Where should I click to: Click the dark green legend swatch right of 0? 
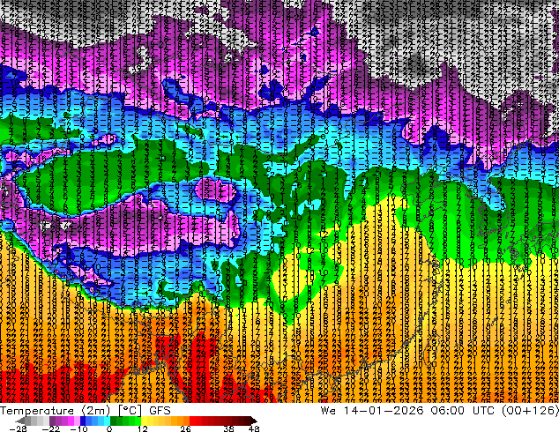[x=114, y=421]
